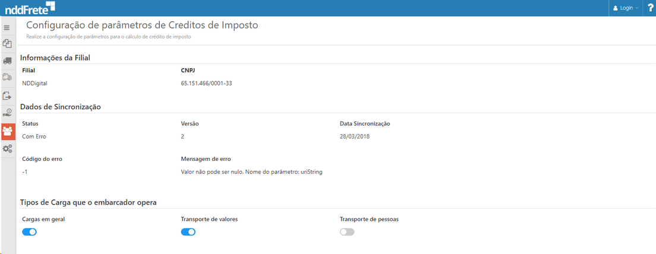The height and width of the screenshot is (254, 656).
Task: Click the subtitle about cálculo de crédito
Action: point(109,37)
